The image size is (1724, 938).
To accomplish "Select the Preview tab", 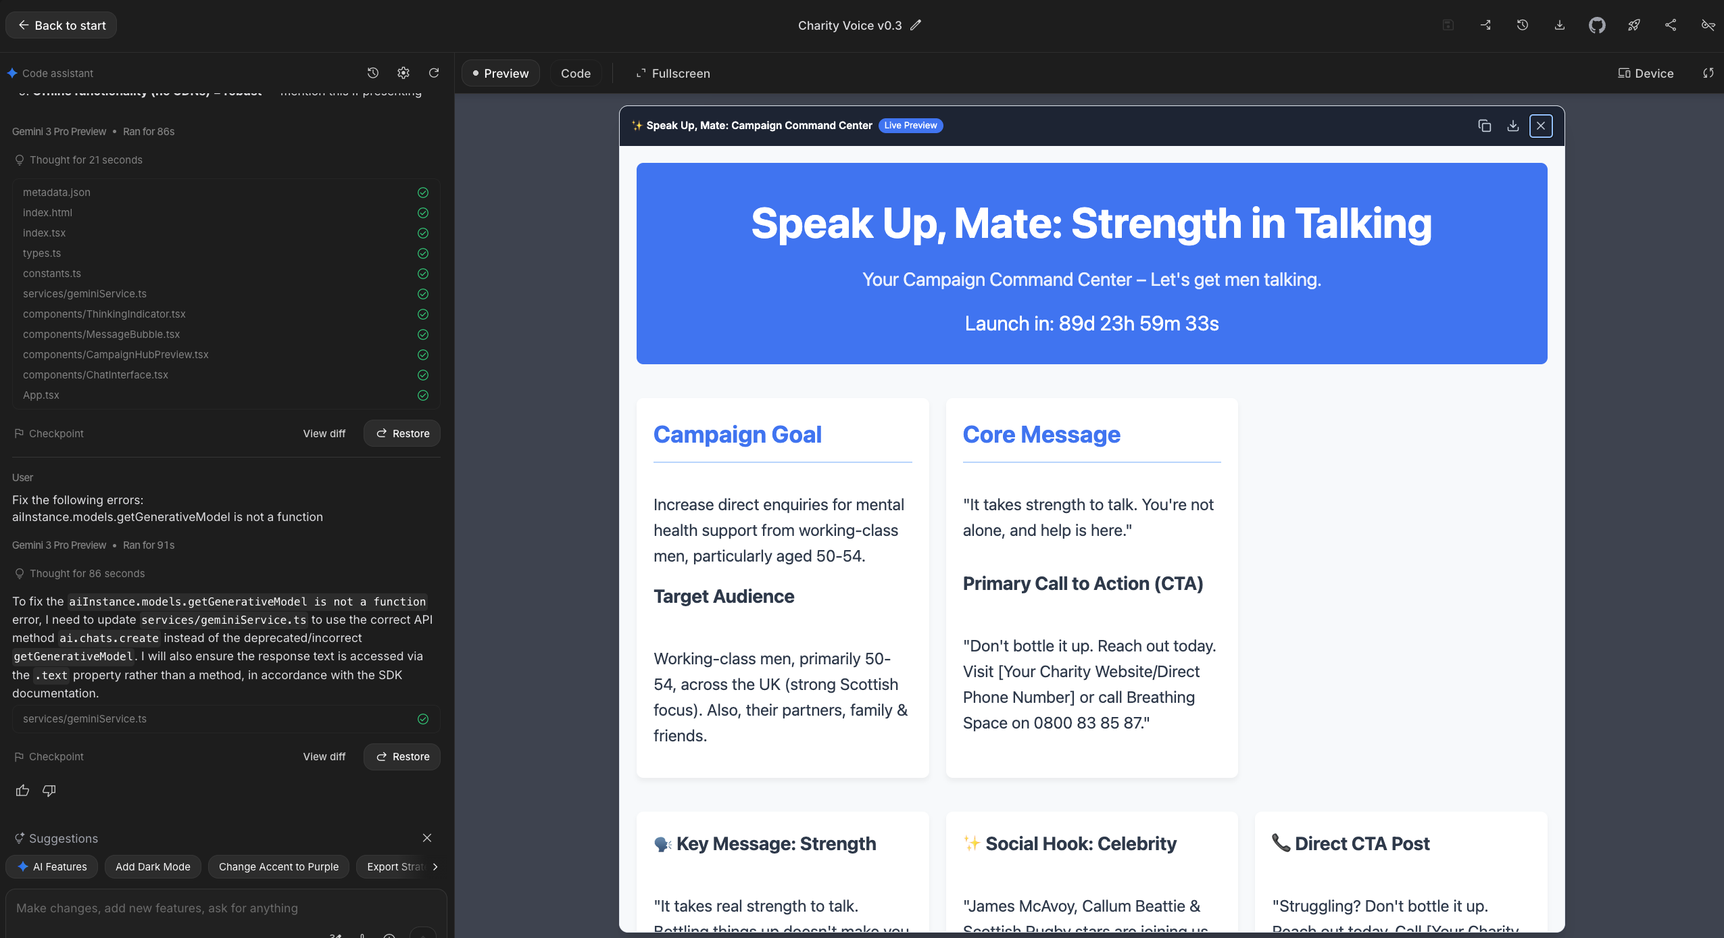I will click(x=500, y=73).
